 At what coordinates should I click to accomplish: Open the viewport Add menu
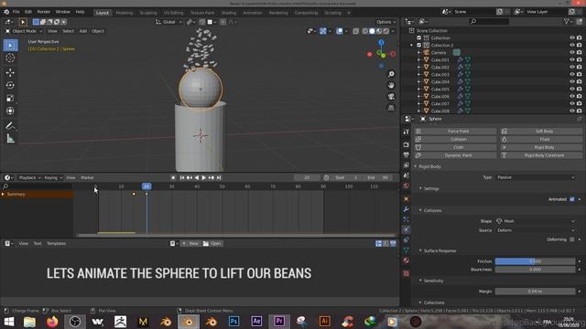[83, 31]
